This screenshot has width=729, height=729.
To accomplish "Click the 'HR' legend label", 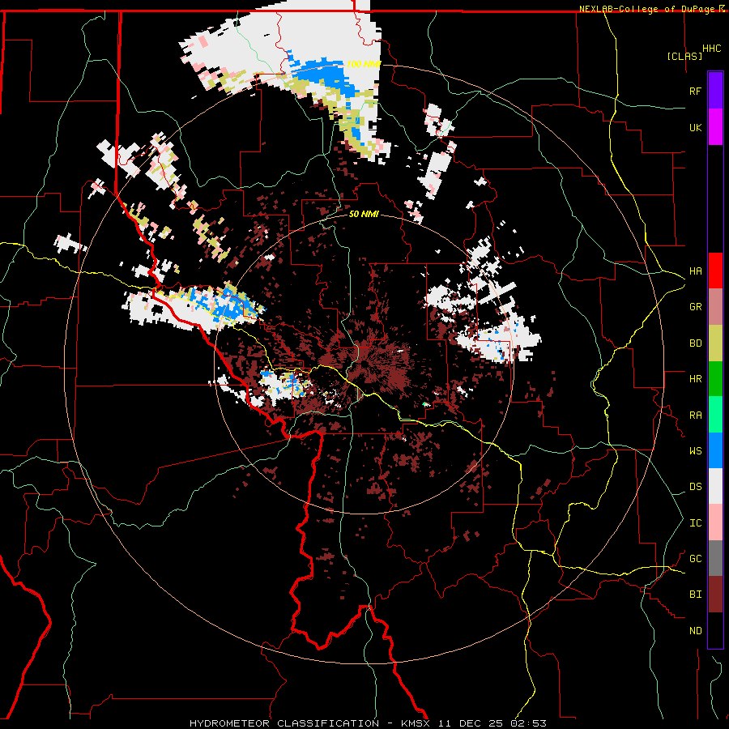I will tap(695, 379).
